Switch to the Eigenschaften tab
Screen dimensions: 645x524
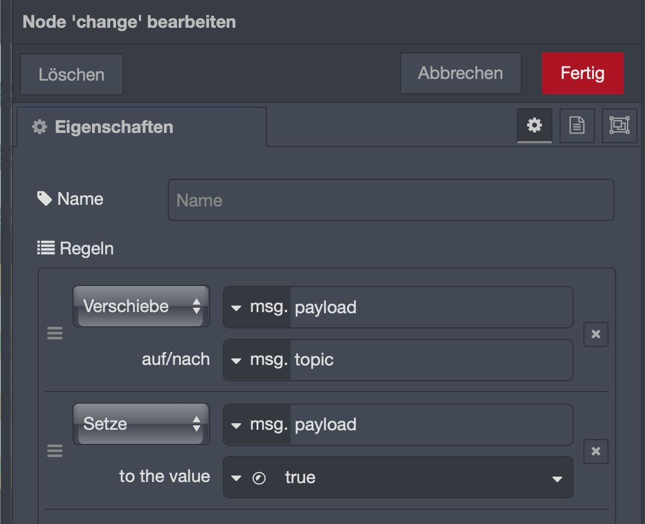click(142, 127)
